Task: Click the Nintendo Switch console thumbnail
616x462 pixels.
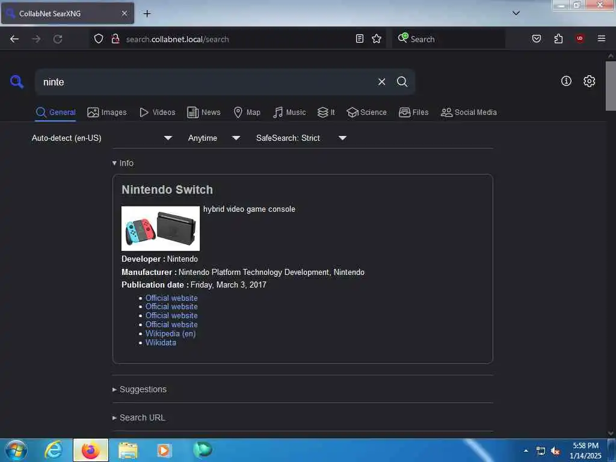Action: click(161, 228)
